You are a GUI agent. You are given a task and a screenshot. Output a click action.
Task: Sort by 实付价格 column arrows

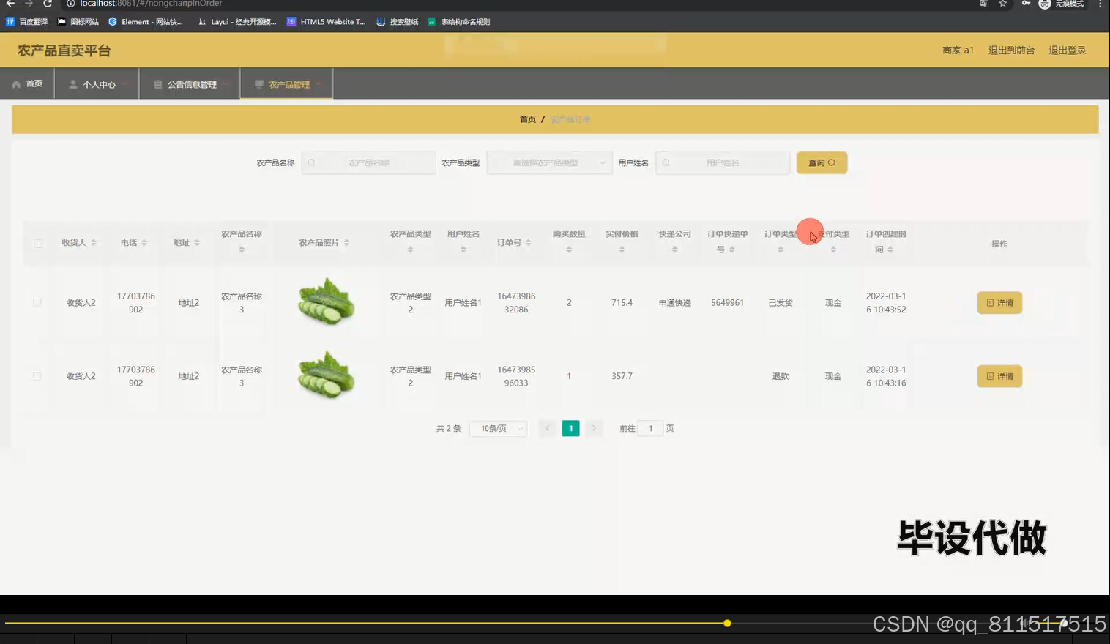pos(622,250)
